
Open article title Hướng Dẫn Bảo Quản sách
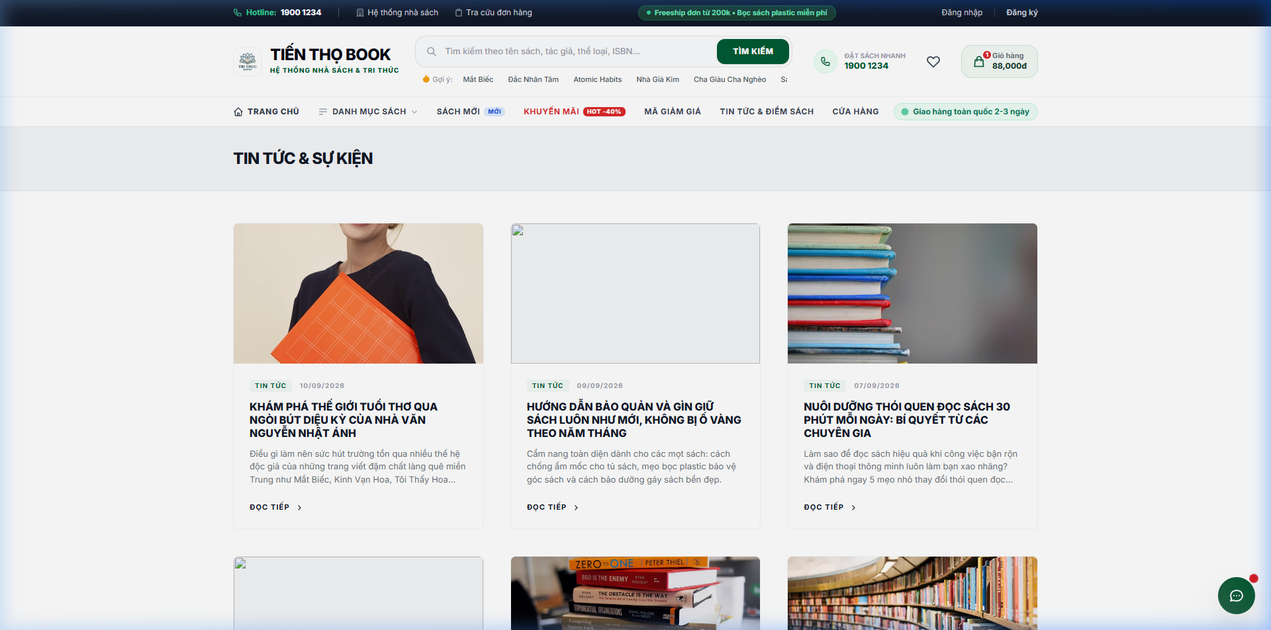pyautogui.click(x=634, y=420)
